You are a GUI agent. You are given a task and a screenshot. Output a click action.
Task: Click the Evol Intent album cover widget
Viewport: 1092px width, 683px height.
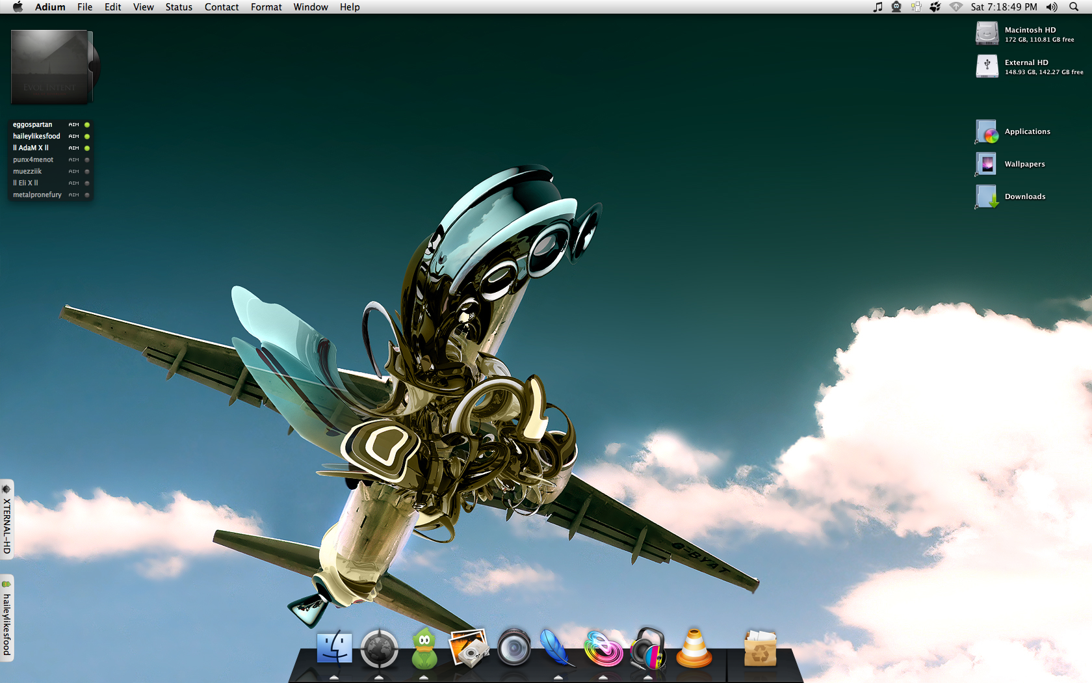49,67
